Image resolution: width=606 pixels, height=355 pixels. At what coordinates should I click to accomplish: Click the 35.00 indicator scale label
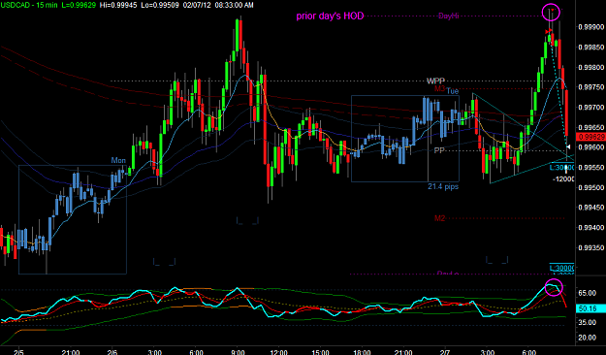(587, 322)
